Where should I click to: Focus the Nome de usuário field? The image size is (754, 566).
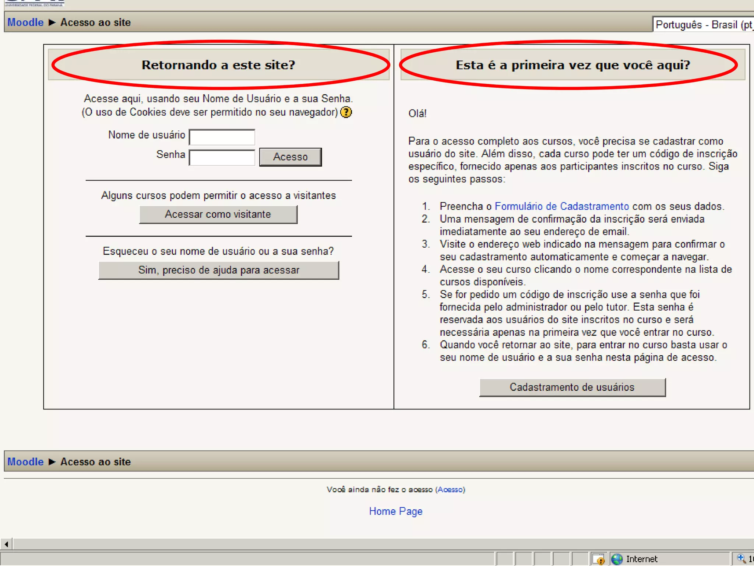click(222, 137)
